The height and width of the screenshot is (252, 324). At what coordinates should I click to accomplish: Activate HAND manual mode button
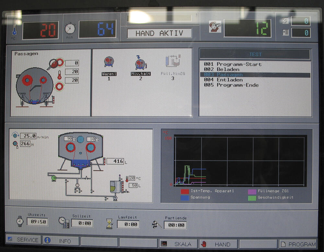click(218, 244)
